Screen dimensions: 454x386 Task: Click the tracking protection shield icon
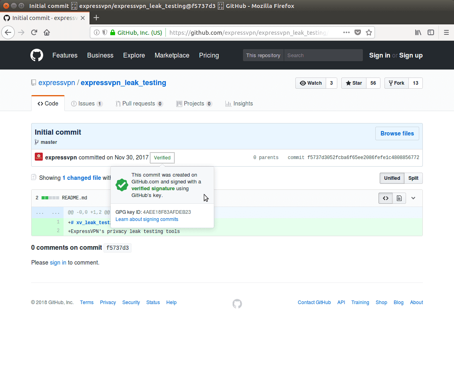pos(104,32)
